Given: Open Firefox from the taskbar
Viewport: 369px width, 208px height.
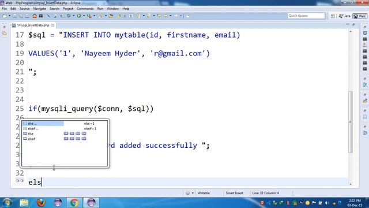Looking at the screenshot, I should pos(41,203).
